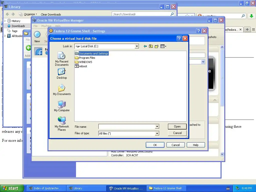Click the Settings dialog title bar help icon
This screenshot has height=192, width=256.
coord(198,31)
